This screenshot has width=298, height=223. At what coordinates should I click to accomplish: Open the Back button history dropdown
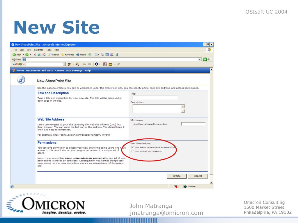(x=23, y=55)
